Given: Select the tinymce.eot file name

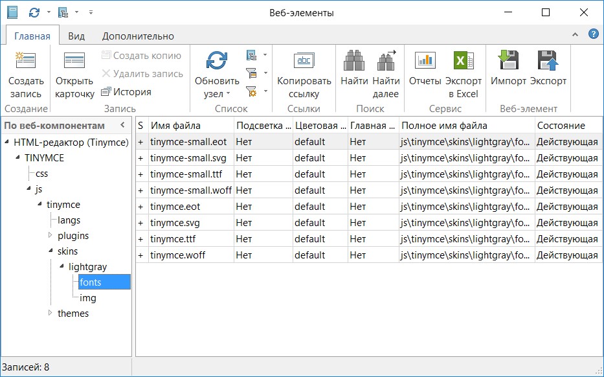Looking at the screenshot, I should tap(175, 207).
